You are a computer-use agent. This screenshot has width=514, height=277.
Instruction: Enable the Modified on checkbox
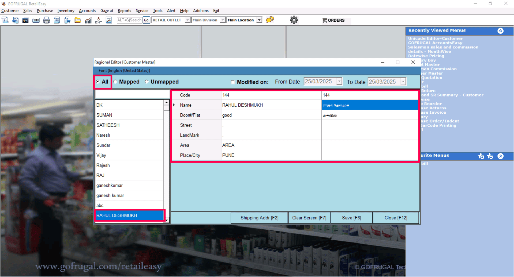click(233, 82)
